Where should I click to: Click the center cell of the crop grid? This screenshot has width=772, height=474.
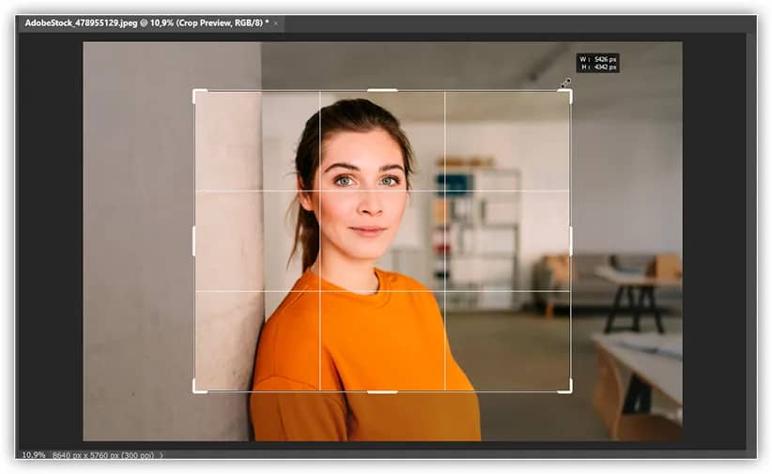[382, 240]
